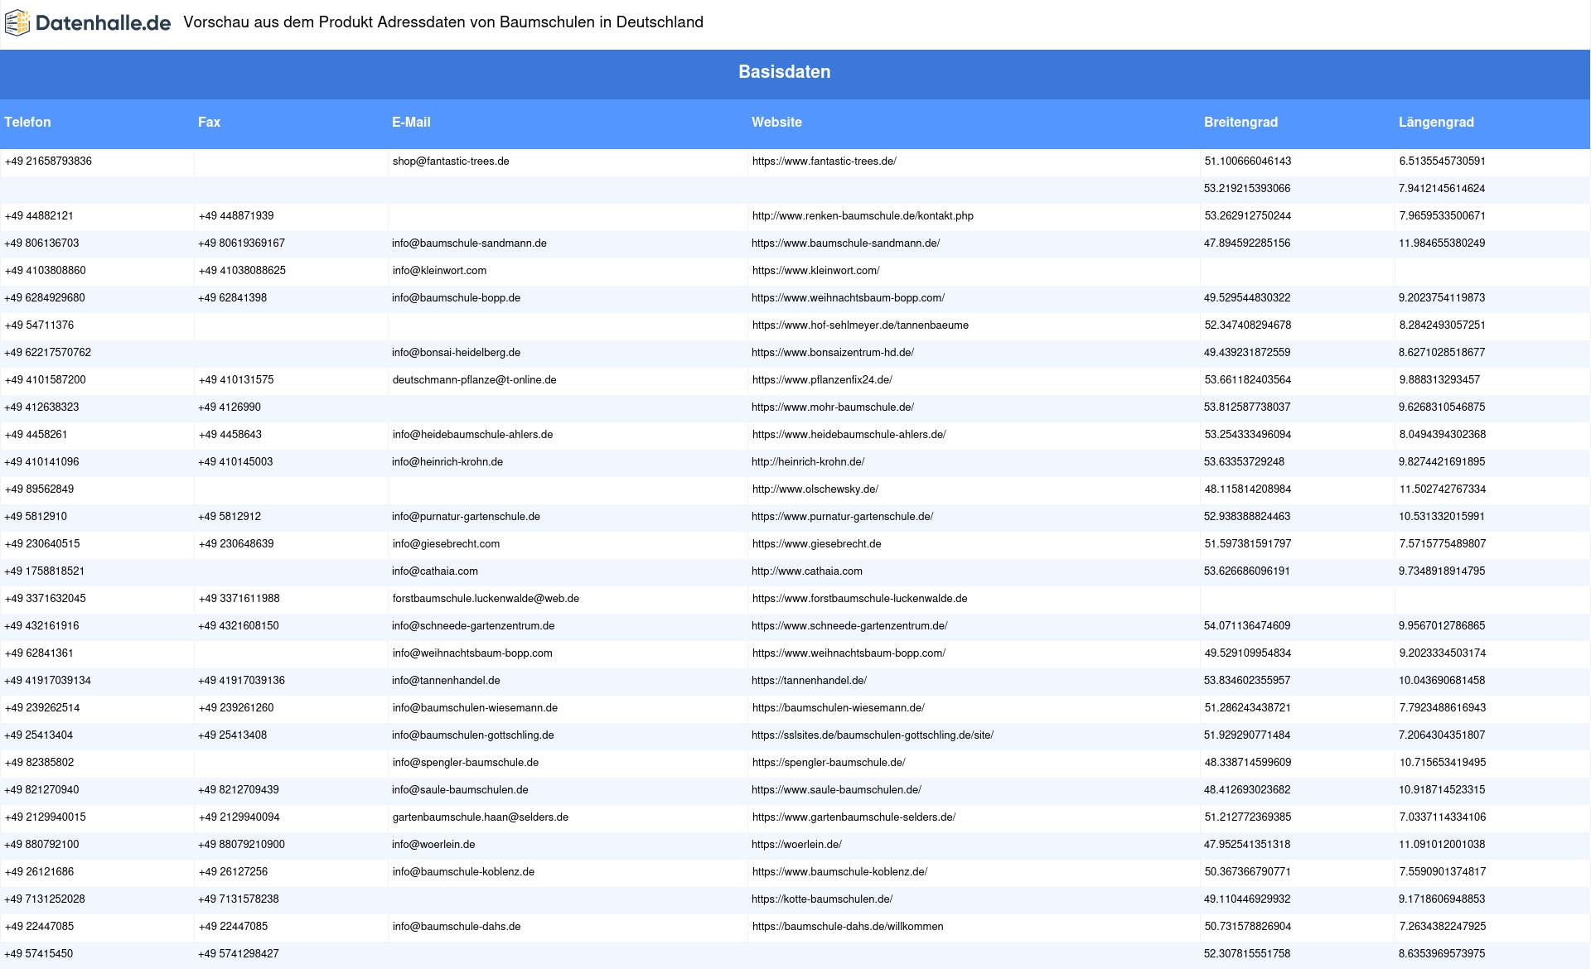
Task: Open https://www.pflanzenfix24.de/ cell
Action: (822, 380)
